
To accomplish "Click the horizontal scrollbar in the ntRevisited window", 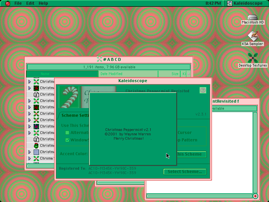I will 199,196.
